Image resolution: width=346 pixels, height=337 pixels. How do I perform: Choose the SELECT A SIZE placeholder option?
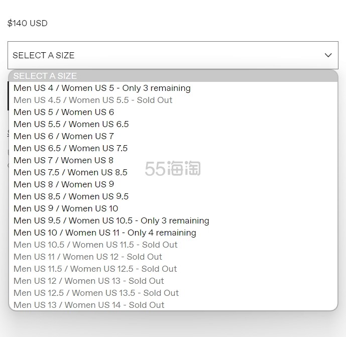pos(45,76)
